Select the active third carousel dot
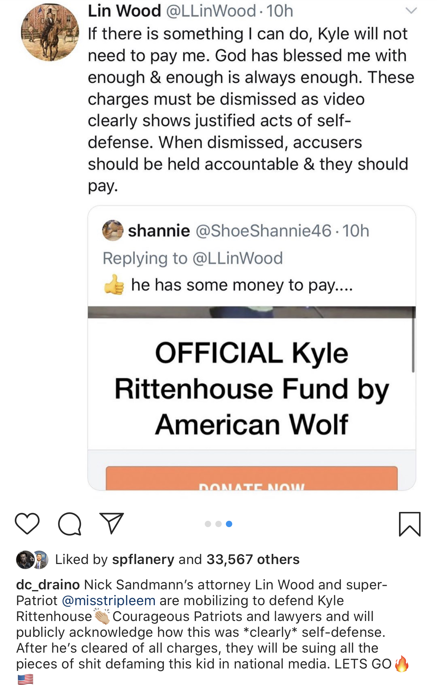 (x=229, y=524)
